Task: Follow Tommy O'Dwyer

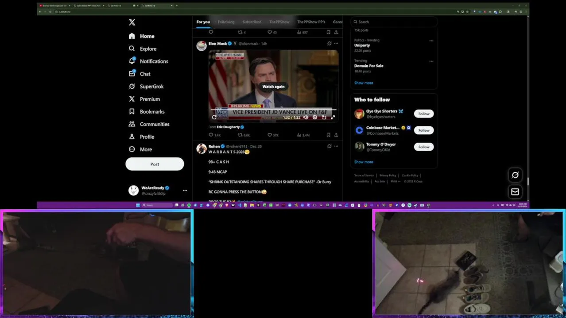Action: click(x=424, y=147)
